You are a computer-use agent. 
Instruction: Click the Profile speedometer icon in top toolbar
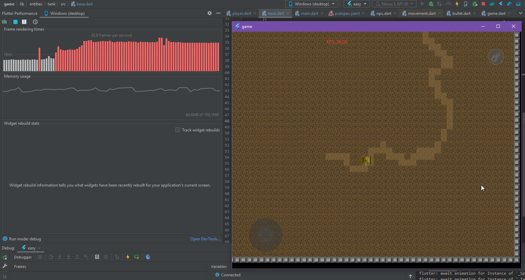pyautogui.click(x=448, y=4)
